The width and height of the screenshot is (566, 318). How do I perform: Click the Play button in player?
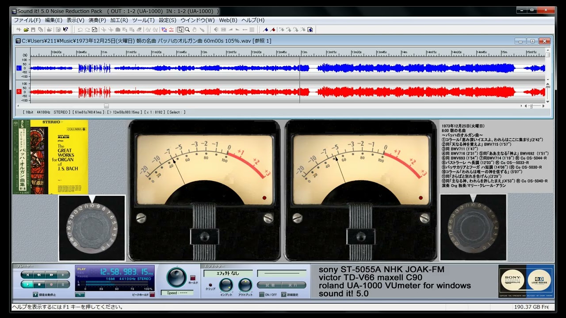pyautogui.click(x=27, y=284)
